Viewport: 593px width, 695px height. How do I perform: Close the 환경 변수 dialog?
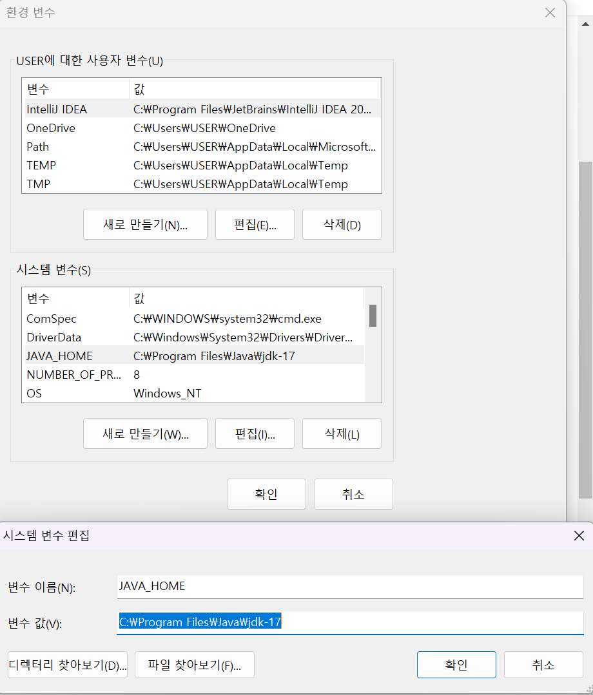point(550,12)
